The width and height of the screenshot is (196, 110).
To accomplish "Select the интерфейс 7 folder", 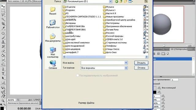I will tap(71, 52).
